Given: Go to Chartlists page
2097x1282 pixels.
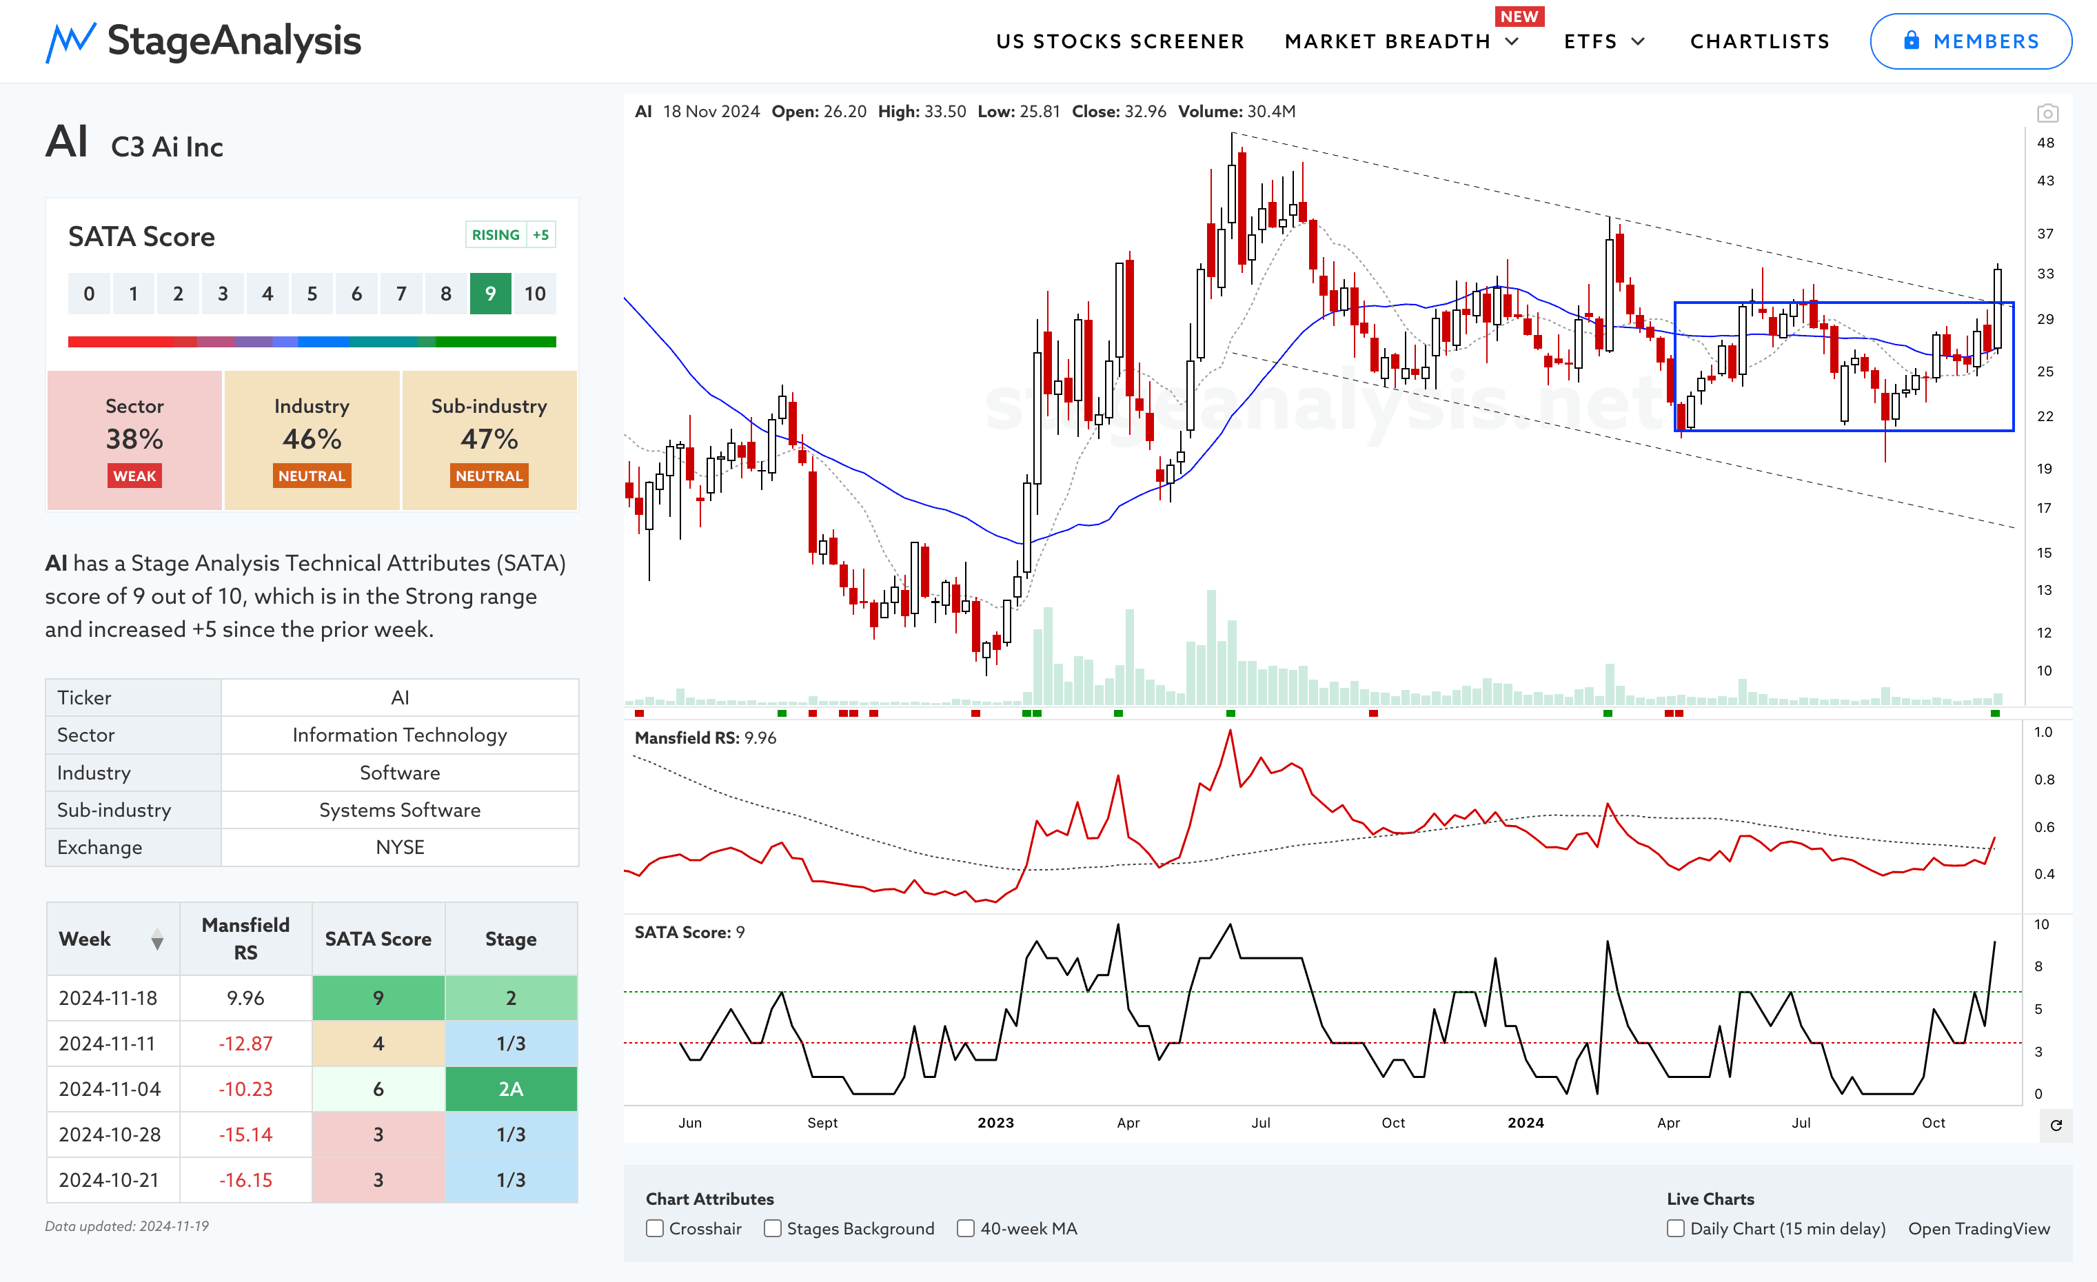Looking at the screenshot, I should 1759,41.
